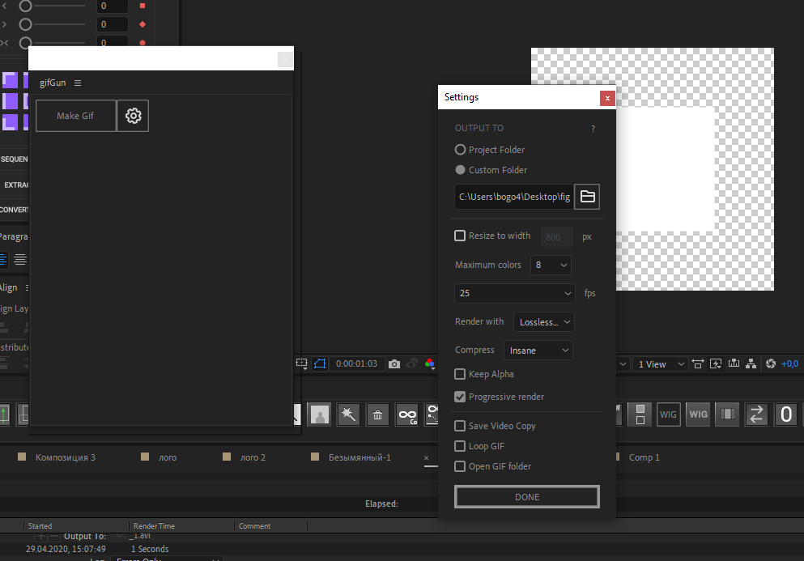Switch to the Безымянный-1 tab
Screen dimensions: 804x561
[x=359, y=457]
